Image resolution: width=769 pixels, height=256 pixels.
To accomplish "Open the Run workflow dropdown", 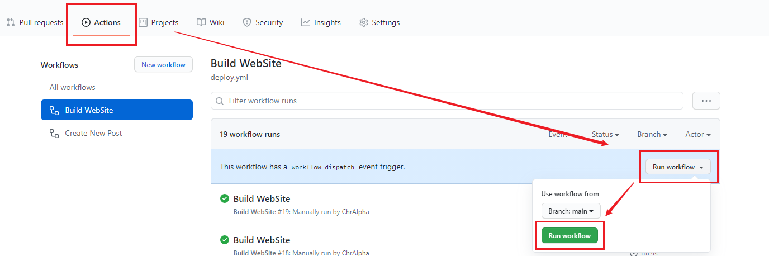I will tap(678, 167).
